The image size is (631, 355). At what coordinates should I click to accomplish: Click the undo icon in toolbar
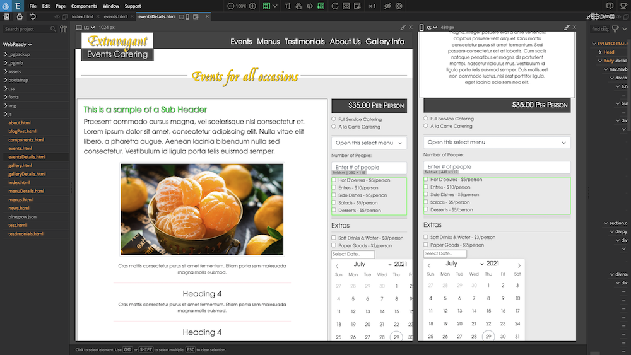[x=33, y=16]
